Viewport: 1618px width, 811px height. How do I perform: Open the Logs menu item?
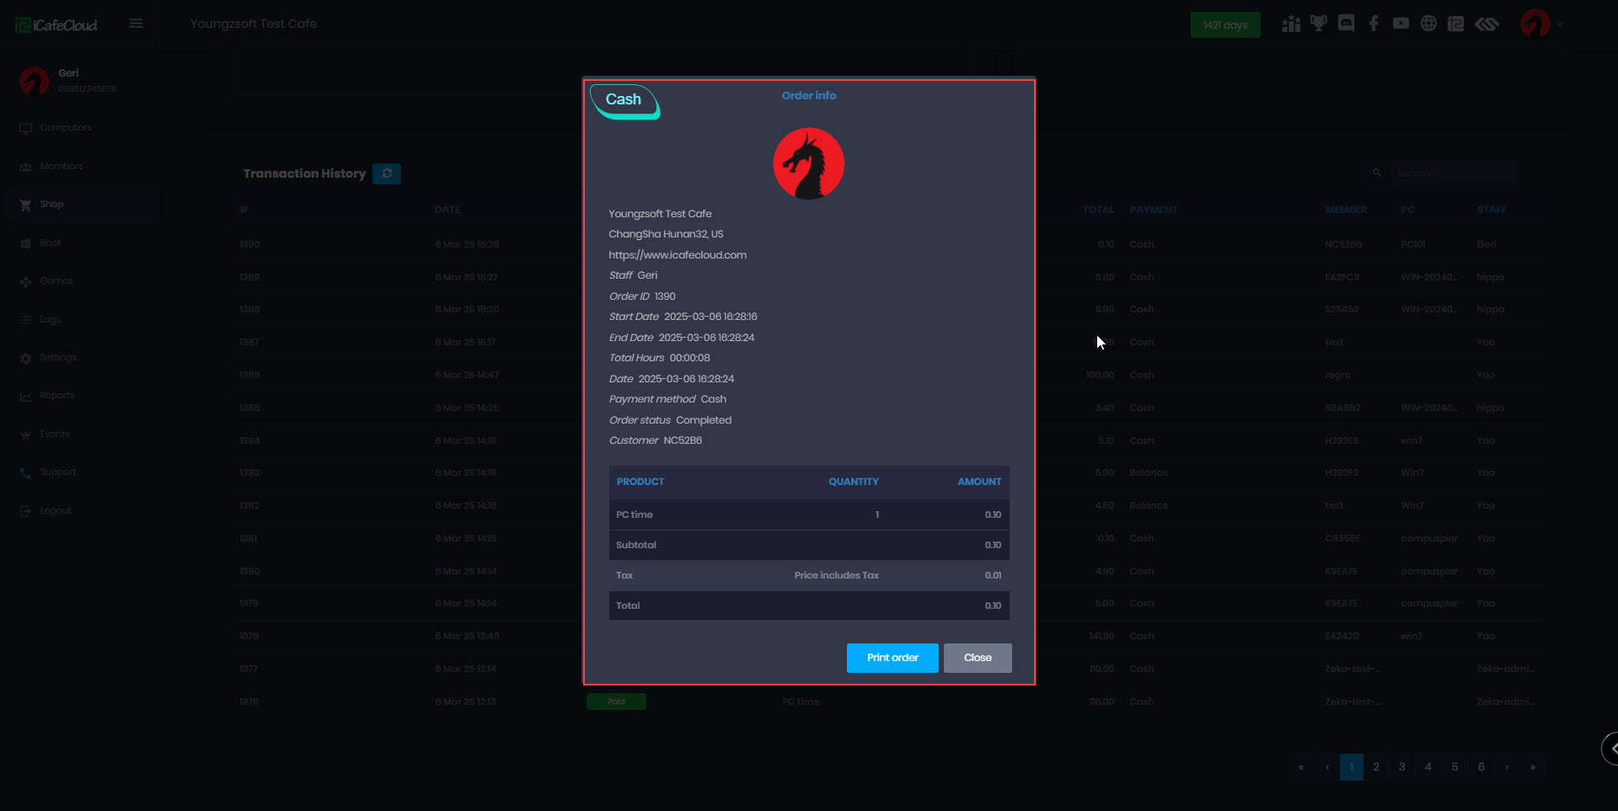[51, 320]
